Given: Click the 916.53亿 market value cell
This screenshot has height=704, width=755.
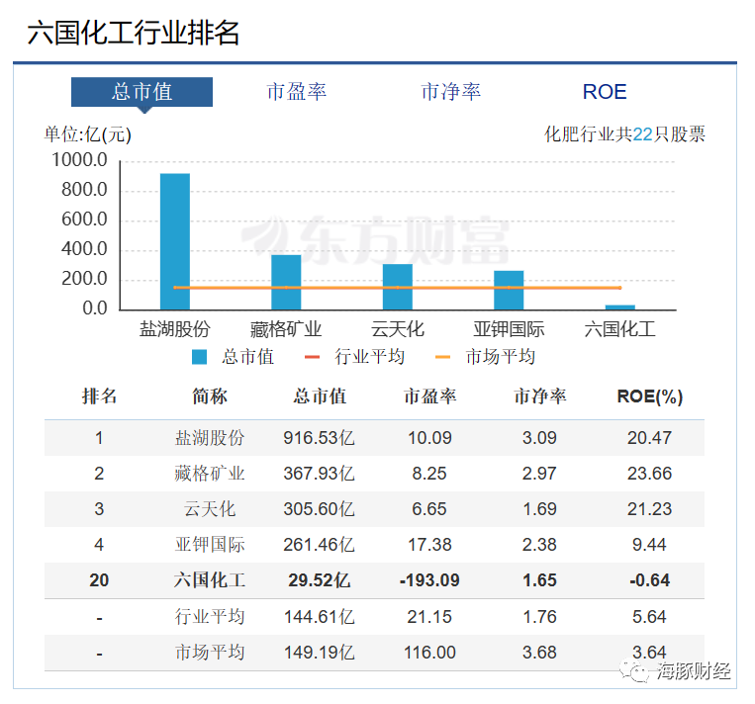Looking at the screenshot, I should click(320, 438).
